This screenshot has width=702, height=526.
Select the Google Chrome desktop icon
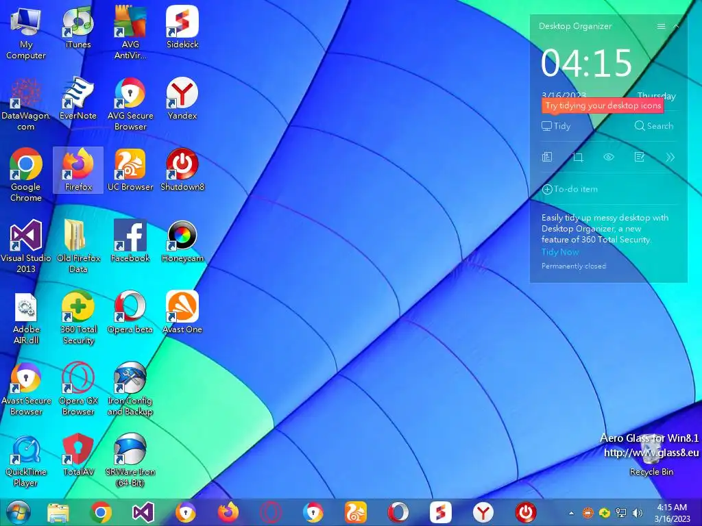pyautogui.click(x=25, y=175)
